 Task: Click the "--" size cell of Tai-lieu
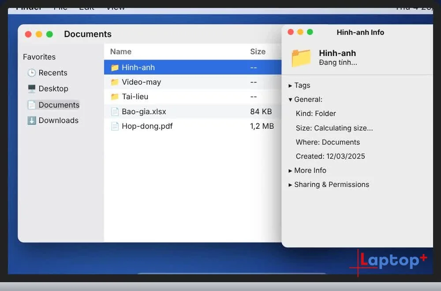click(x=254, y=97)
